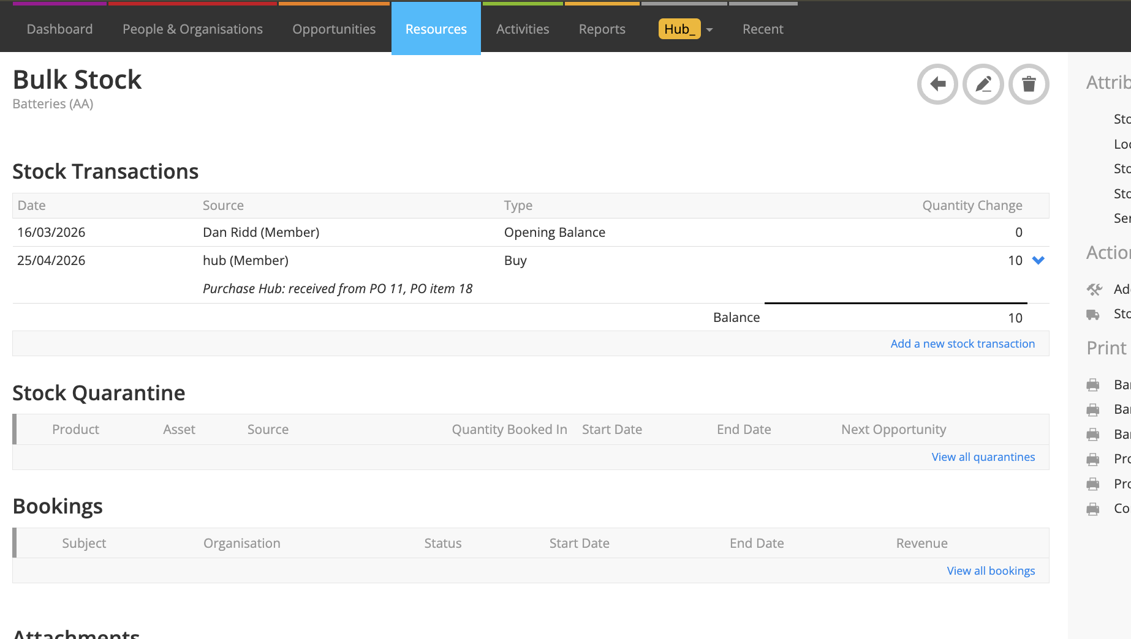Click the Product column header
The width and height of the screenshot is (1131, 639).
coord(75,429)
